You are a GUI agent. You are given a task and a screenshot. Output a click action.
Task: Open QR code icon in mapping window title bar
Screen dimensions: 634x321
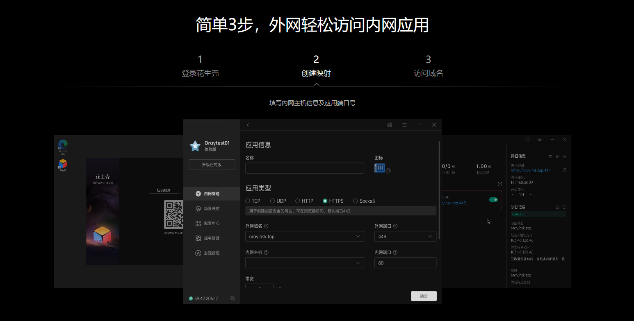(390, 125)
